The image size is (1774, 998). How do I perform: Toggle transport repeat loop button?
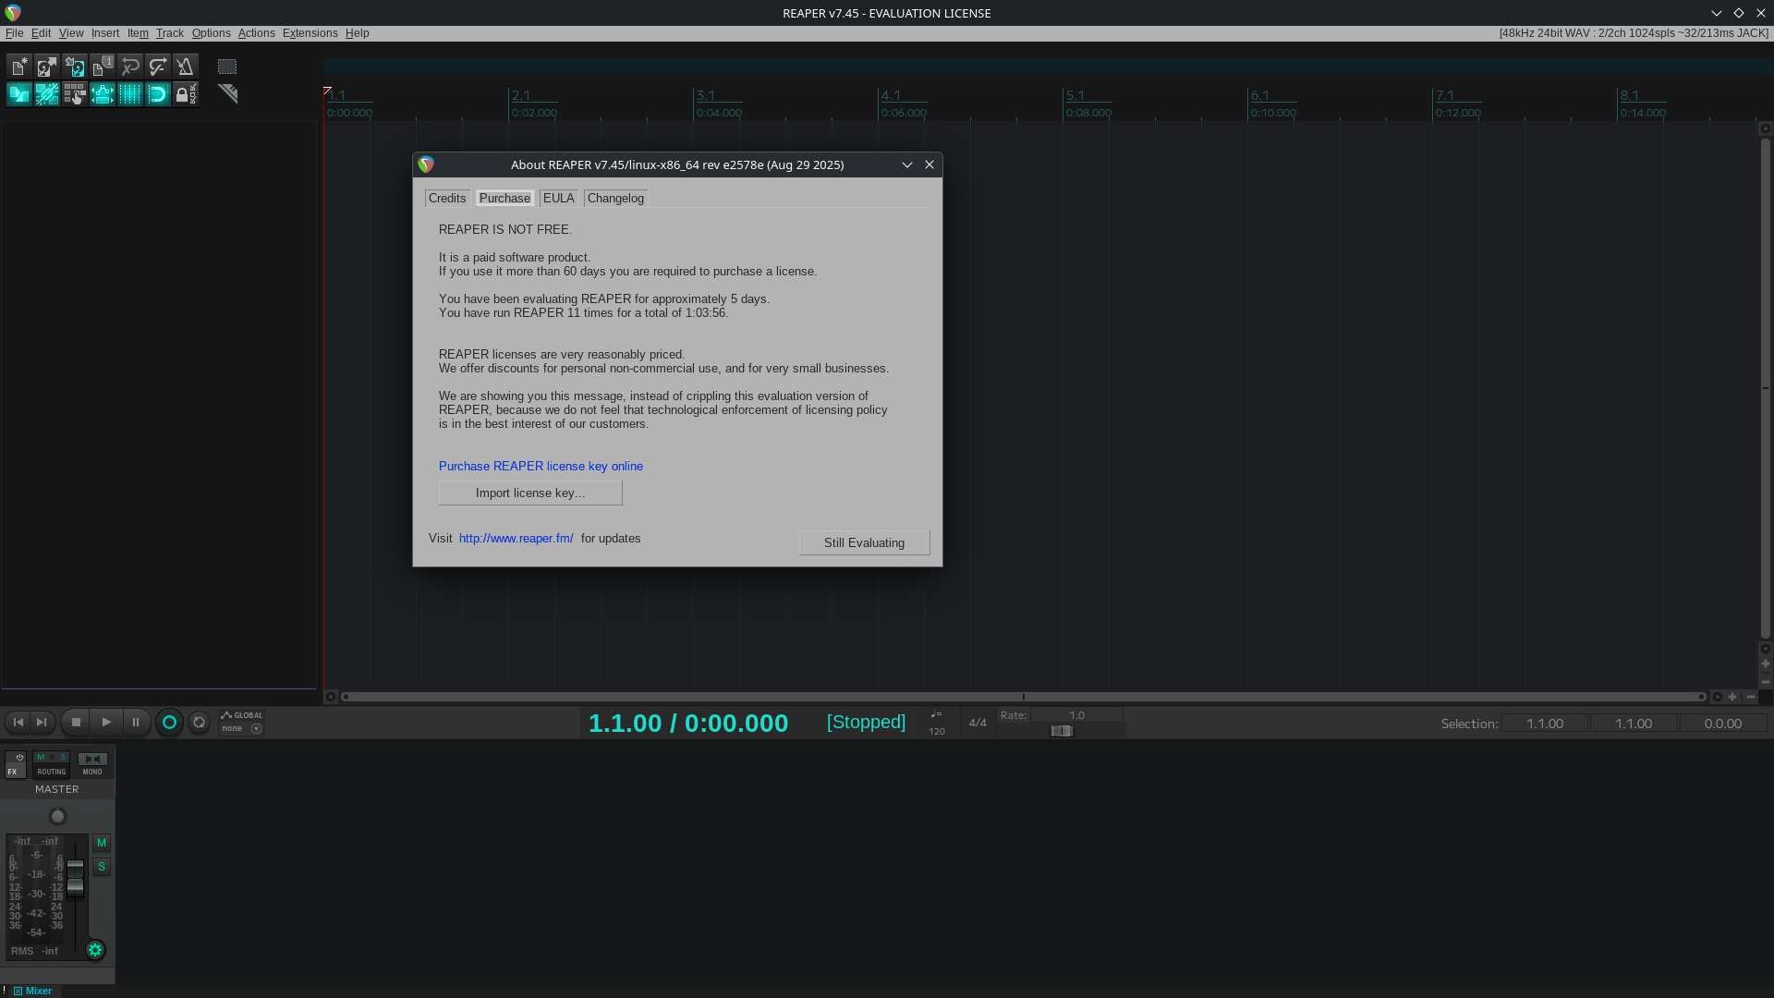click(199, 723)
